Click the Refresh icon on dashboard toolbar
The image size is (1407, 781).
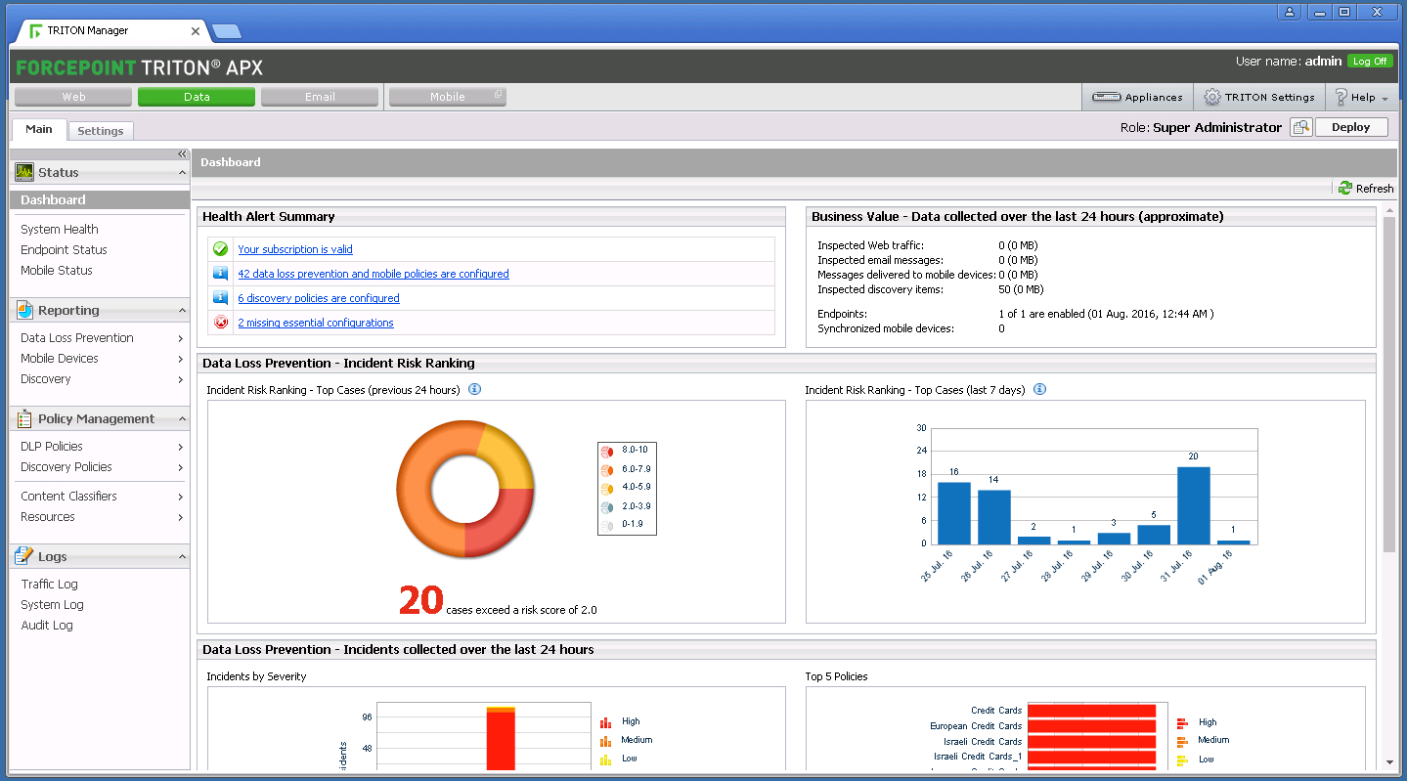pyautogui.click(x=1345, y=188)
